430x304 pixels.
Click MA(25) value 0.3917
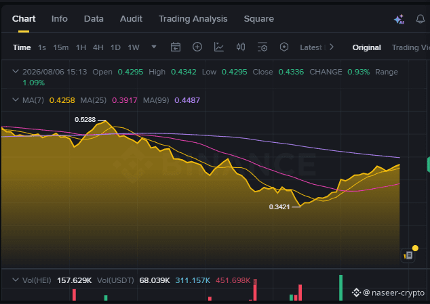(125, 100)
